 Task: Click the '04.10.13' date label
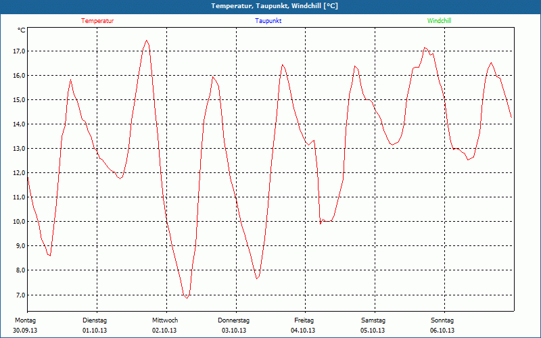[303, 331]
